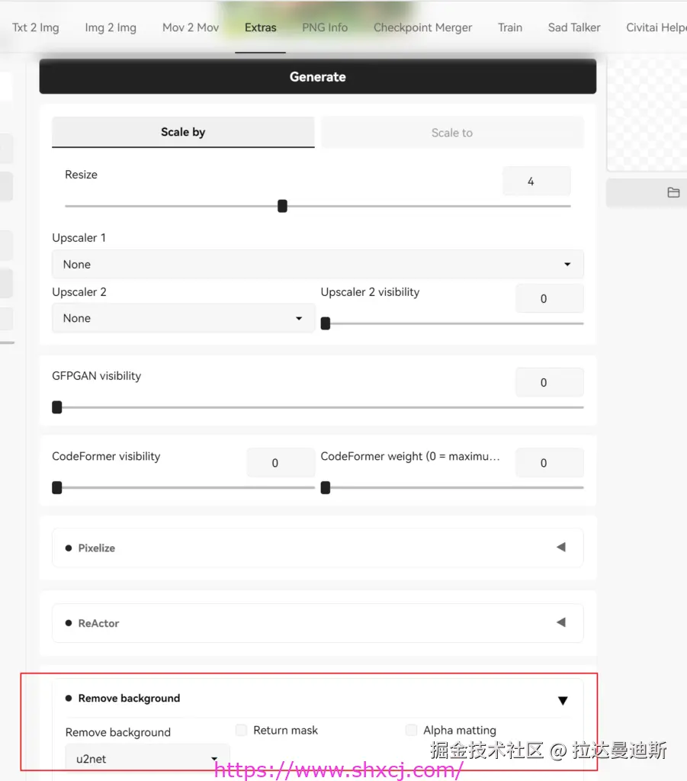The height and width of the screenshot is (781, 687).
Task: Switch to the Img 2 Img tab
Action: pyautogui.click(x=111, y=27)
